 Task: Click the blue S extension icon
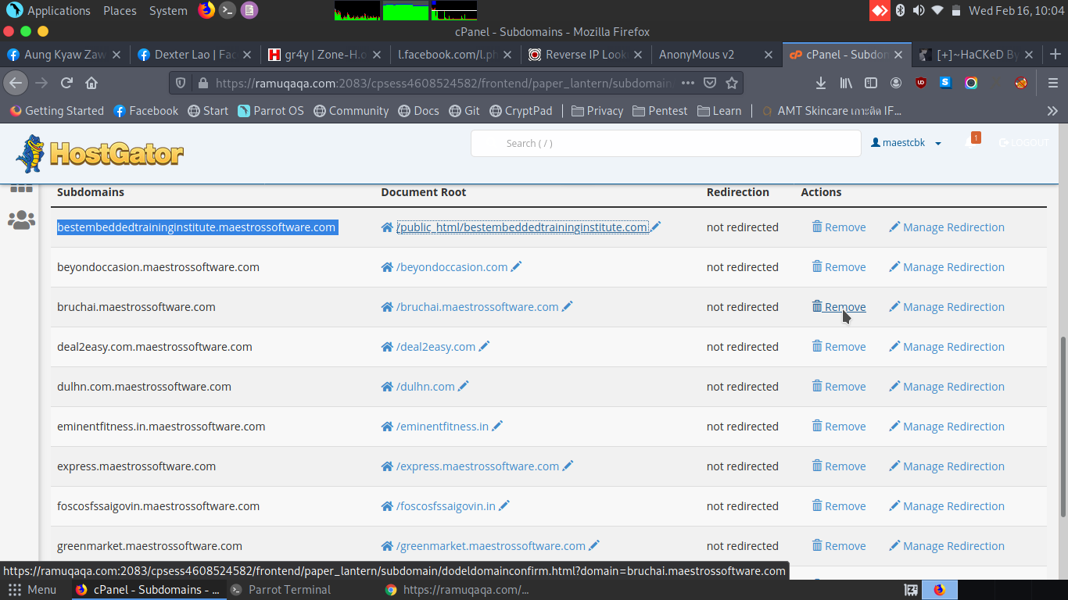[x=945, y=83]
